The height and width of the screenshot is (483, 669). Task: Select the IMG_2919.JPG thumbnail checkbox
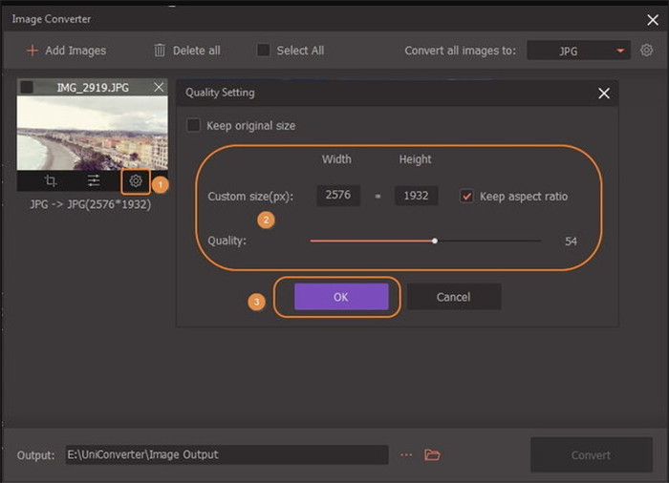(x=27, y=87)
